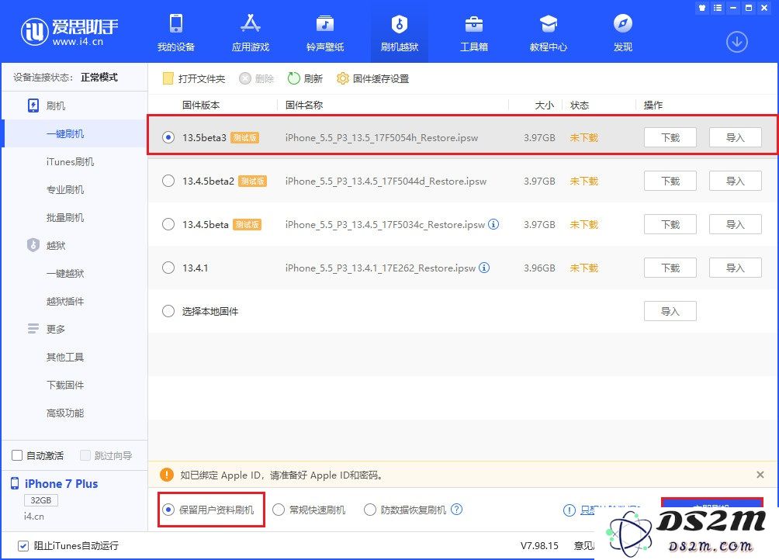Open the 工具箱 tab

[x=474, y=33]
